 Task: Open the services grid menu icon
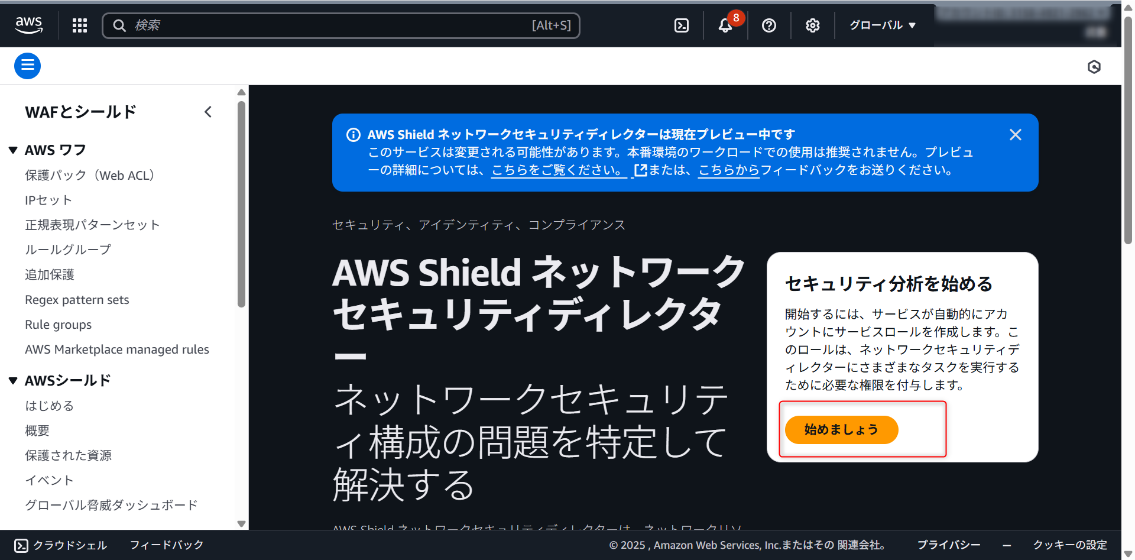click(x=80, y=25)
